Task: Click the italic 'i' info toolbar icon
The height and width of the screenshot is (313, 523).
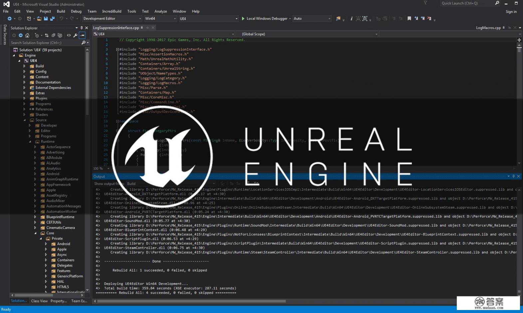Action: coord(352,19)
